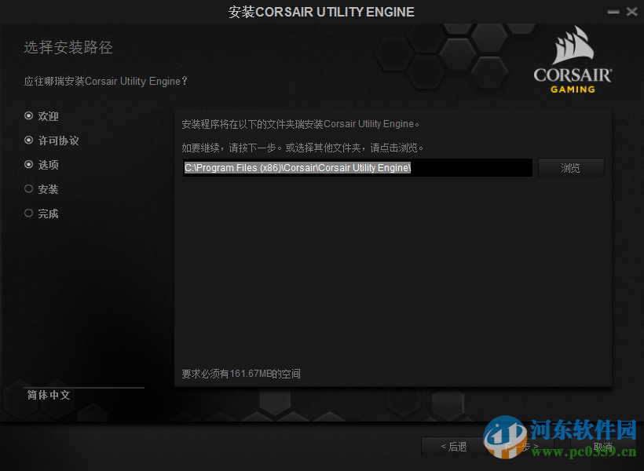The width and height of the screenshot is (644, 471).
Task: Select the 完成 (Finish) step
Action: 45,213
